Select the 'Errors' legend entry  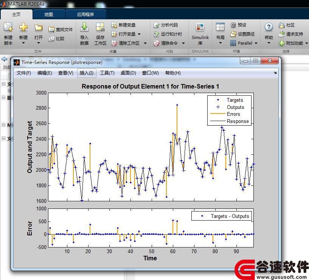click(233, 114)
